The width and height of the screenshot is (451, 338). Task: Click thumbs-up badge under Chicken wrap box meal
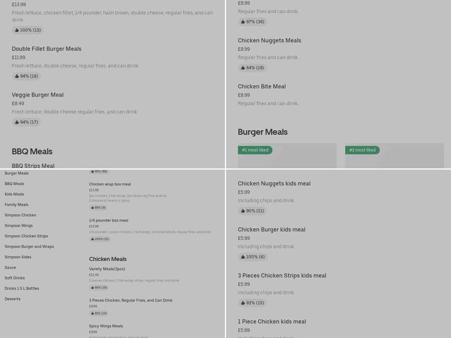(x=98, y=207)
